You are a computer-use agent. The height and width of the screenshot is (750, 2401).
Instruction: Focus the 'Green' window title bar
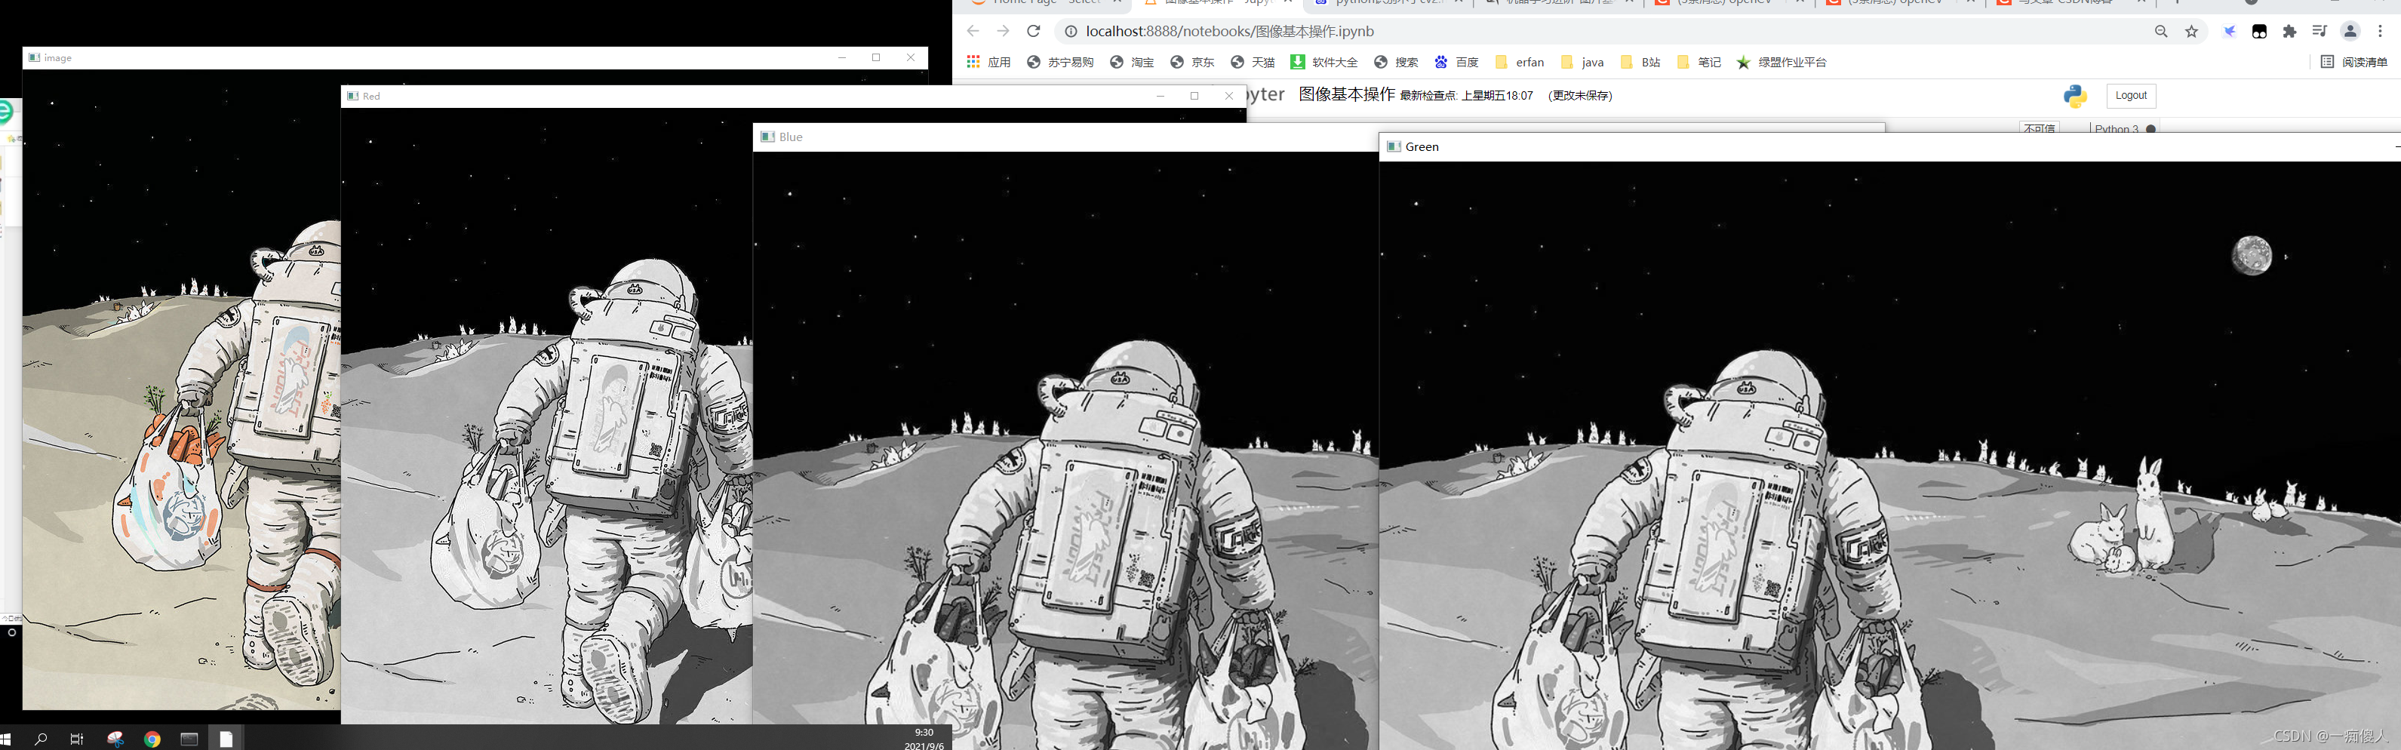(x=1890, y=147)
